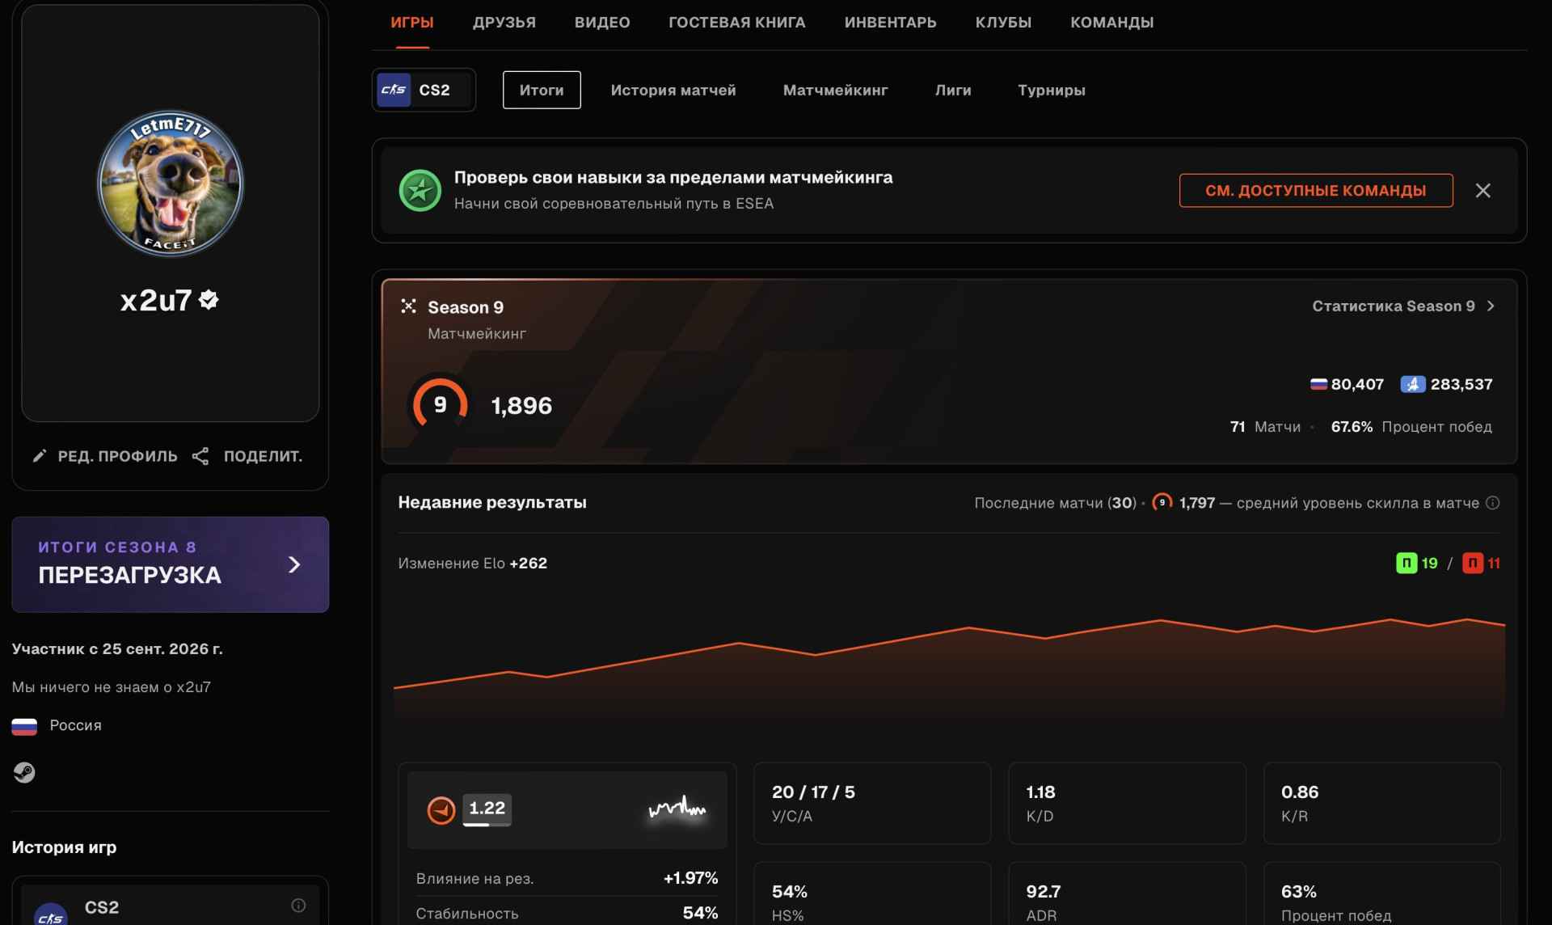Click the 20 / 17 / 5 У/С/А card
Screen dimensions: 1552x925
point(872,803)
